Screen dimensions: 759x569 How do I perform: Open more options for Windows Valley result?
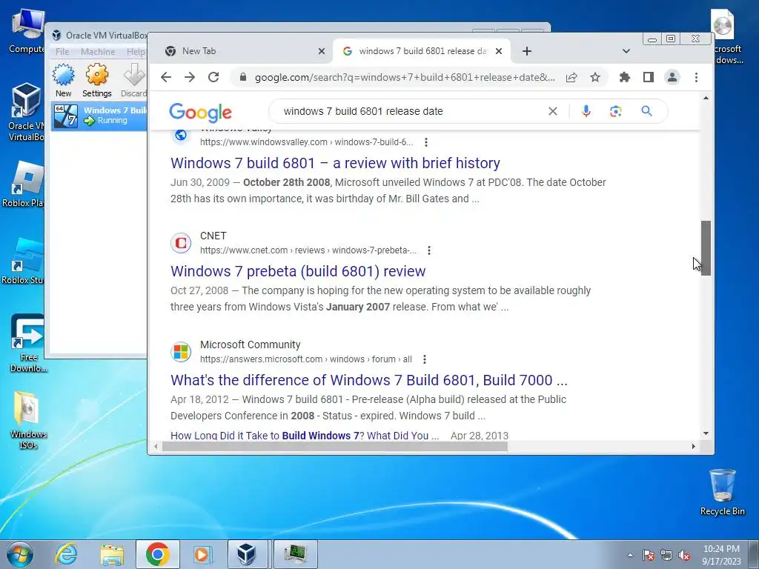(426, 142)
